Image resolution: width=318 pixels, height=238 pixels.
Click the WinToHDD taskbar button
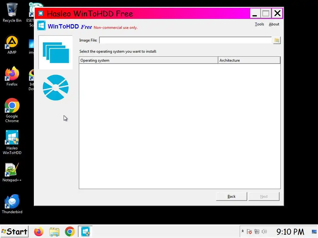coord(85,231)
